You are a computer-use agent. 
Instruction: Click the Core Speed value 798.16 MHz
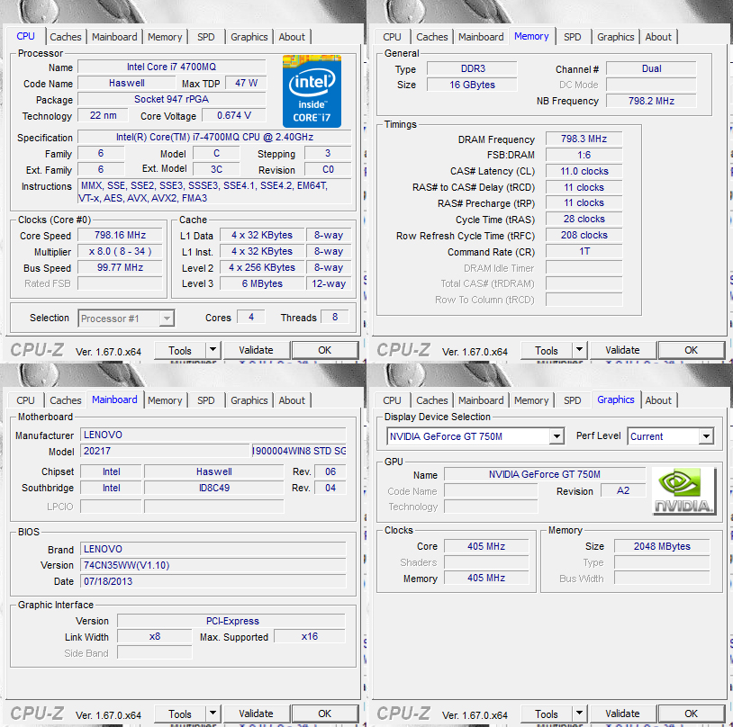pyautogui.click(x=120, y=235)
